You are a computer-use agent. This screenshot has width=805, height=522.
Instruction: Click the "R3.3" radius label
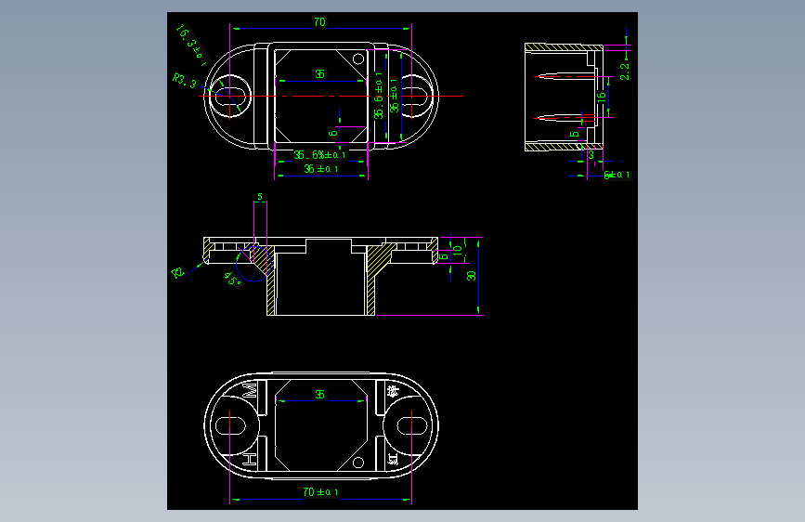(185, 81)
